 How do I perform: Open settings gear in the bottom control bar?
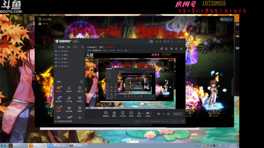pyautogui.click(x=168, y=114)
